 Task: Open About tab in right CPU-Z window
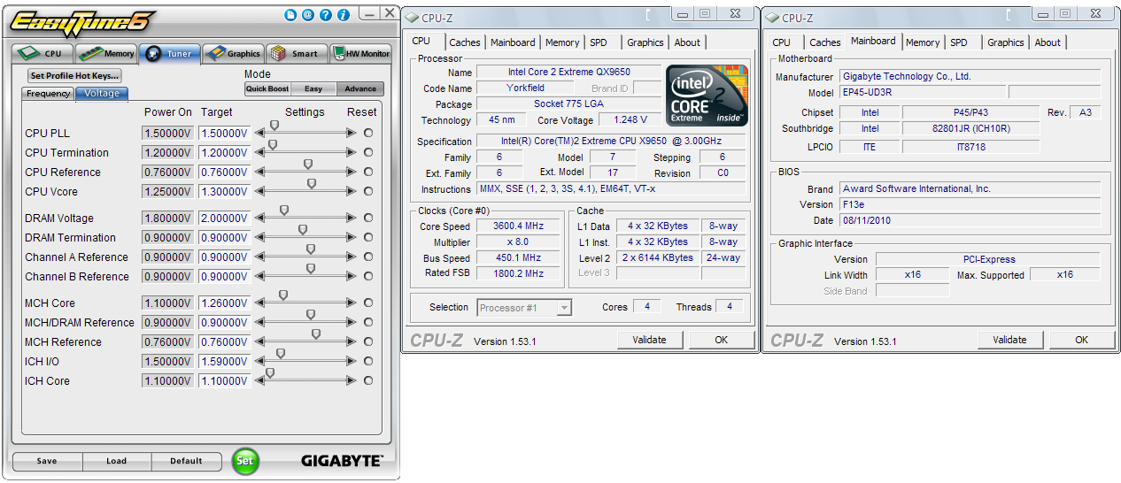[1048, 42]
